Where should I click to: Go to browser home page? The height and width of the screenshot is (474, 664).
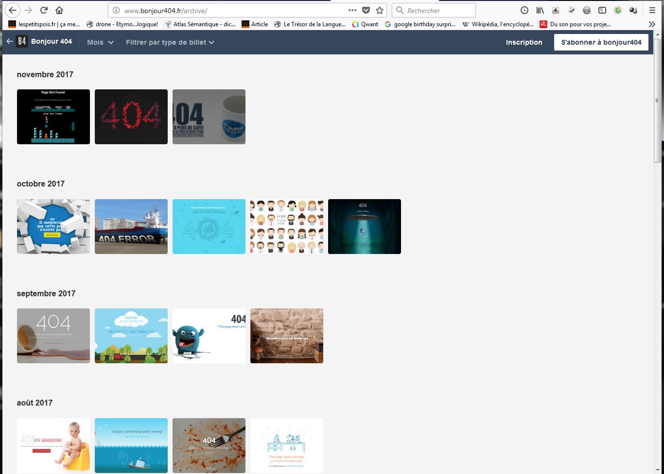pyautogui.click(x=59, y=10)
